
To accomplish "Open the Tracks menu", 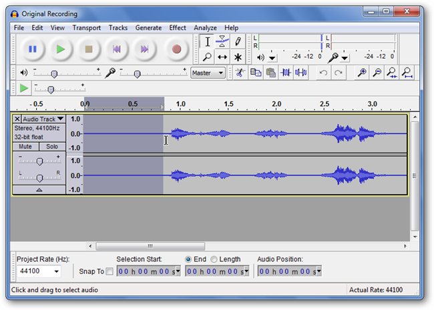I will 118,28.
